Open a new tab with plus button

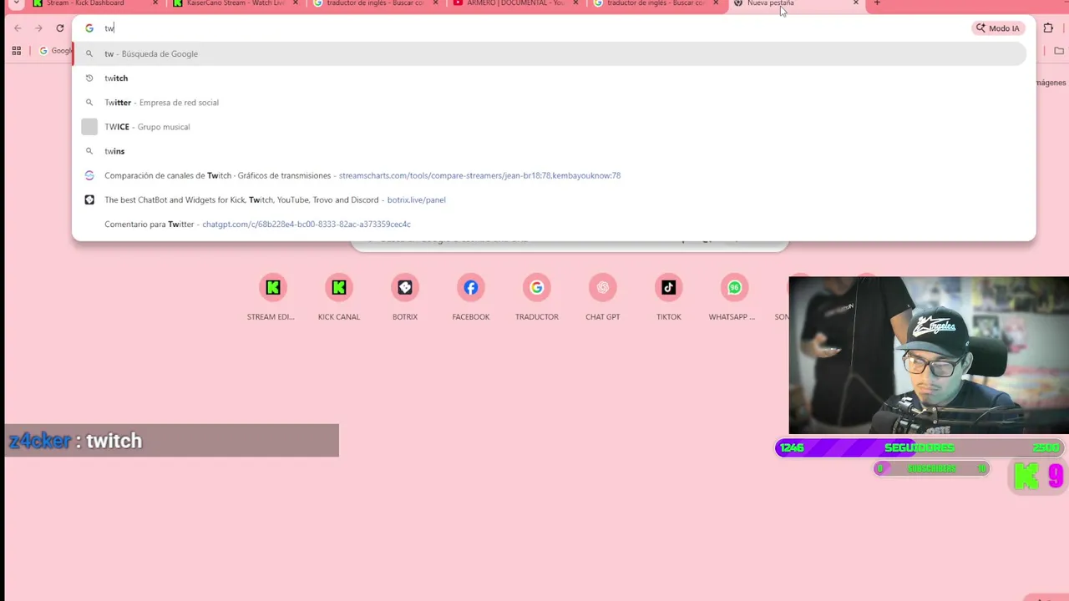[x=877, y=3]
